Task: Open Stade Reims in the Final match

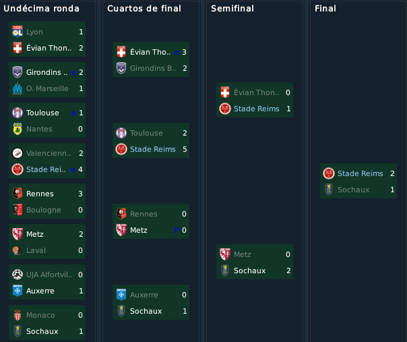Action: click(x=360, y=173)
